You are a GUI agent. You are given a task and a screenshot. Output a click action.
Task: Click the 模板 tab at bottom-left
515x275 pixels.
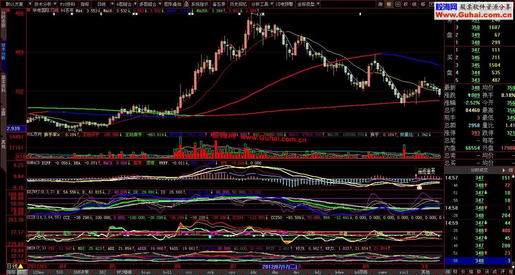pyautogui.click(x=22, y=272)
